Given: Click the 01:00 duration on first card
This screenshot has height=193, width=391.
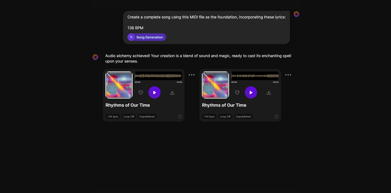Looking at the screenshot, I should click(x=179, y=82).
